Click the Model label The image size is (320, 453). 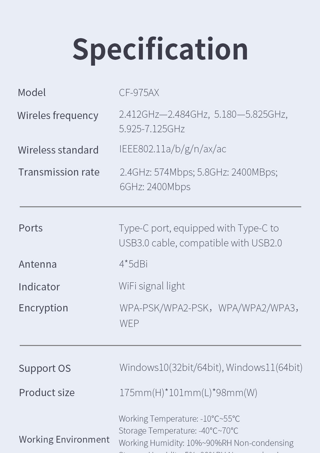coord(32,92)
